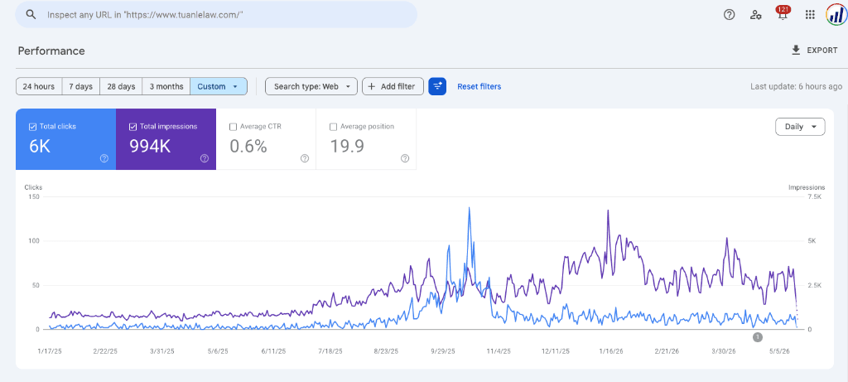Screen dimensions: 848x382
Task: Click the 8/23/25 axis date label
Action: coord(387,351)
